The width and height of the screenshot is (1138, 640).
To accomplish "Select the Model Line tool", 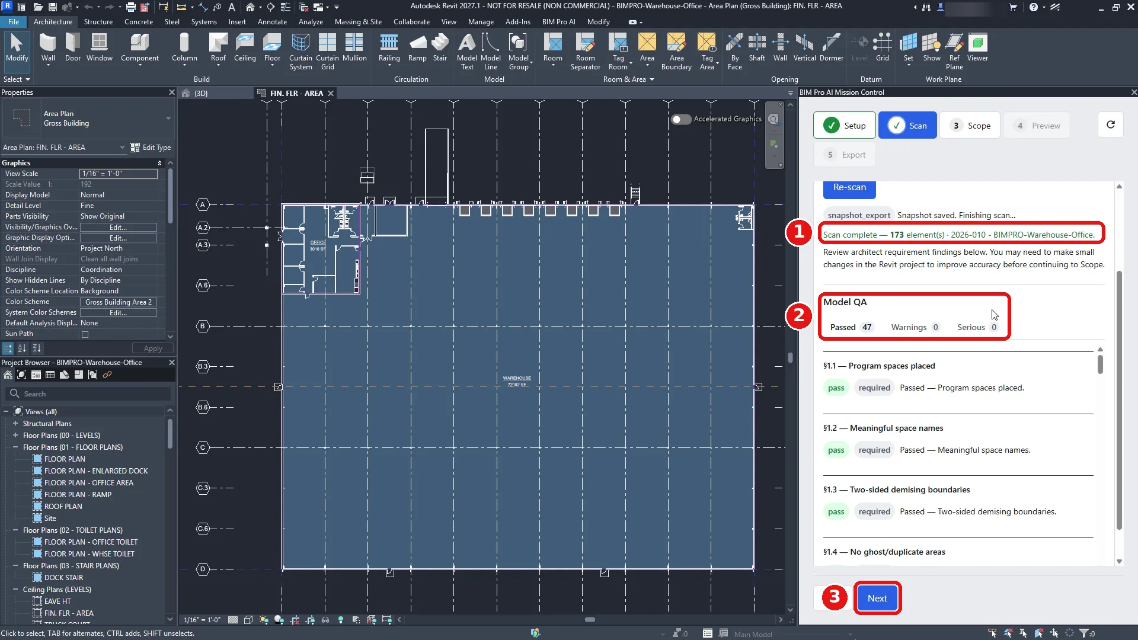I will coord(491,52).
